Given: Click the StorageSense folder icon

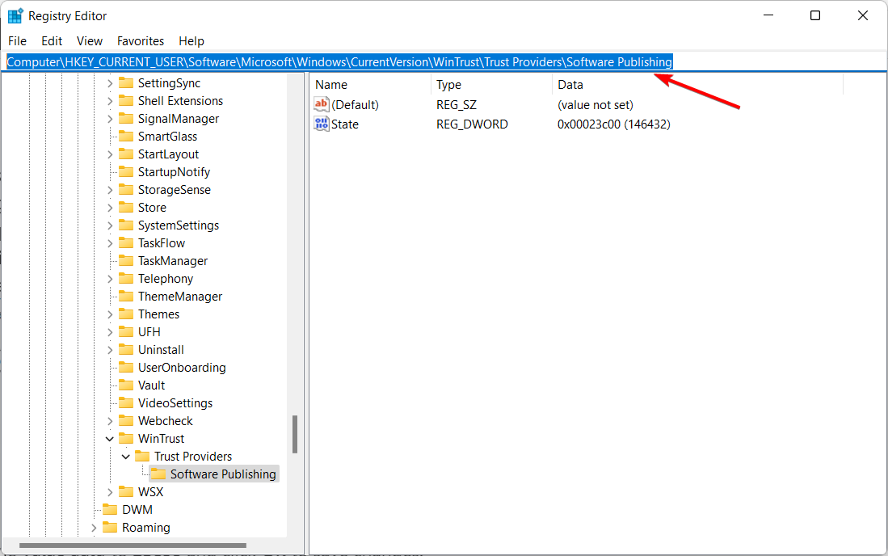Looking at the screenshot, I should tap(126, 190).
